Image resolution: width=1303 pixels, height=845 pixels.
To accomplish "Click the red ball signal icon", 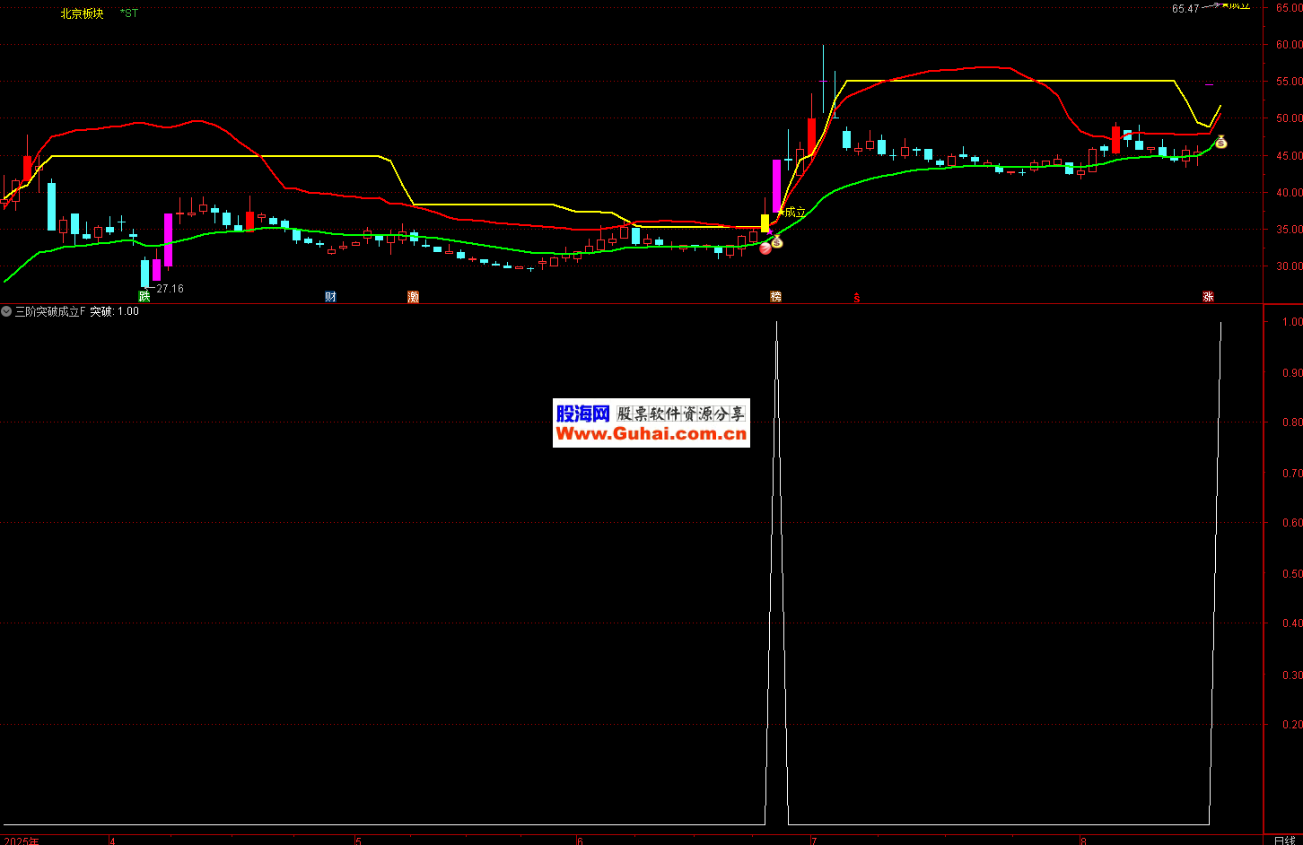I will [765, 248].
